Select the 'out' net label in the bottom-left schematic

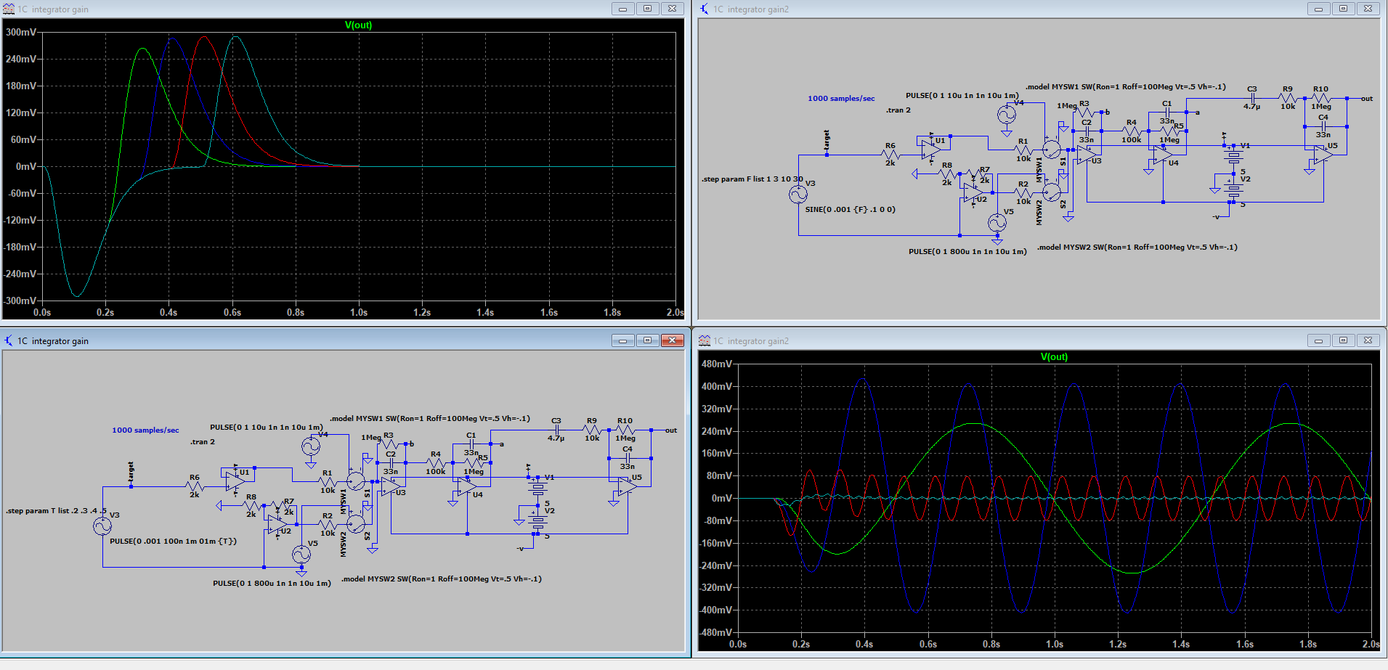[x=670, y=430]
